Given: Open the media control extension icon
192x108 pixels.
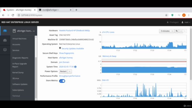Looking at the screenshot, I should pyautogui.click(x=179, y=15).
